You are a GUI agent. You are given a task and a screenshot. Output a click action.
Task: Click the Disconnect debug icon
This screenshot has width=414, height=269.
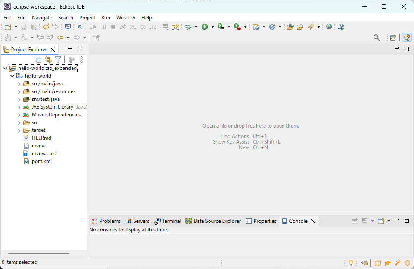tap(123, 27)
